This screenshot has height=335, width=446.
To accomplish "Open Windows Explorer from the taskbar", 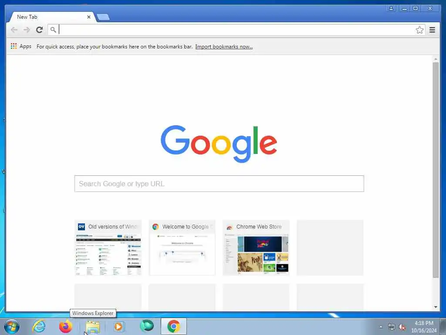I will point(92,327).
